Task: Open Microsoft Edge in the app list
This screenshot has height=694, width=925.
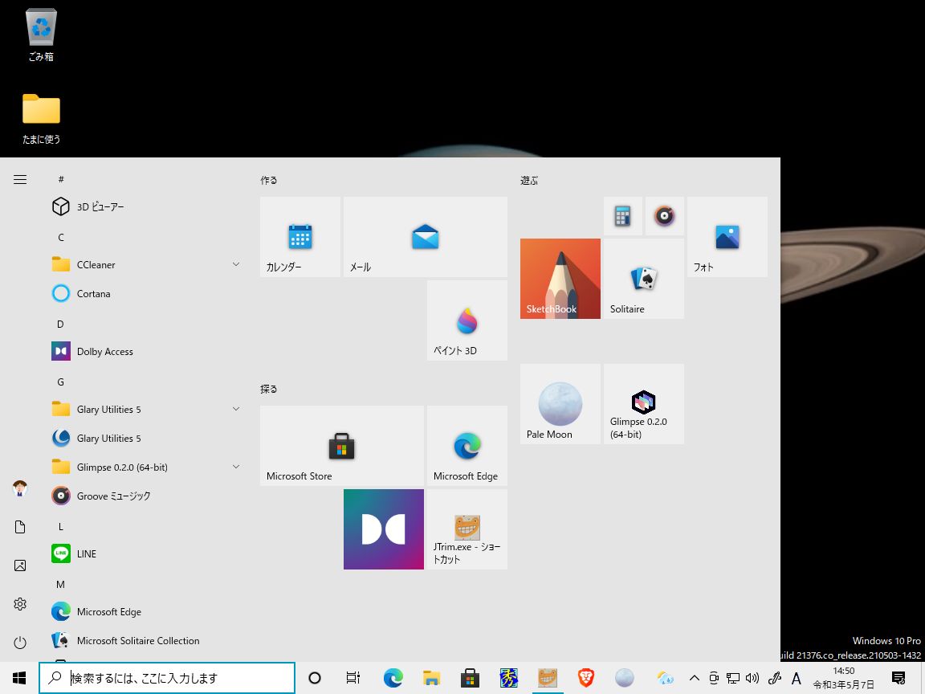Action: click(147, 611)
